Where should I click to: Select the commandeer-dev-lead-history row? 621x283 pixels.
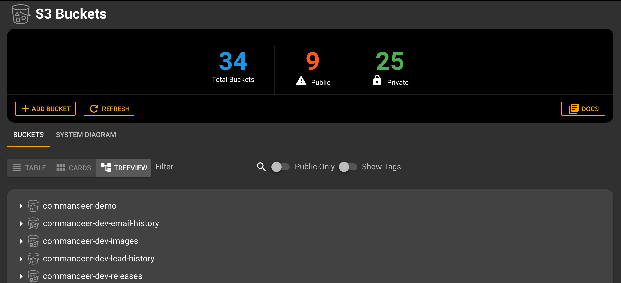pyautogui.click(x=310, y=259)
